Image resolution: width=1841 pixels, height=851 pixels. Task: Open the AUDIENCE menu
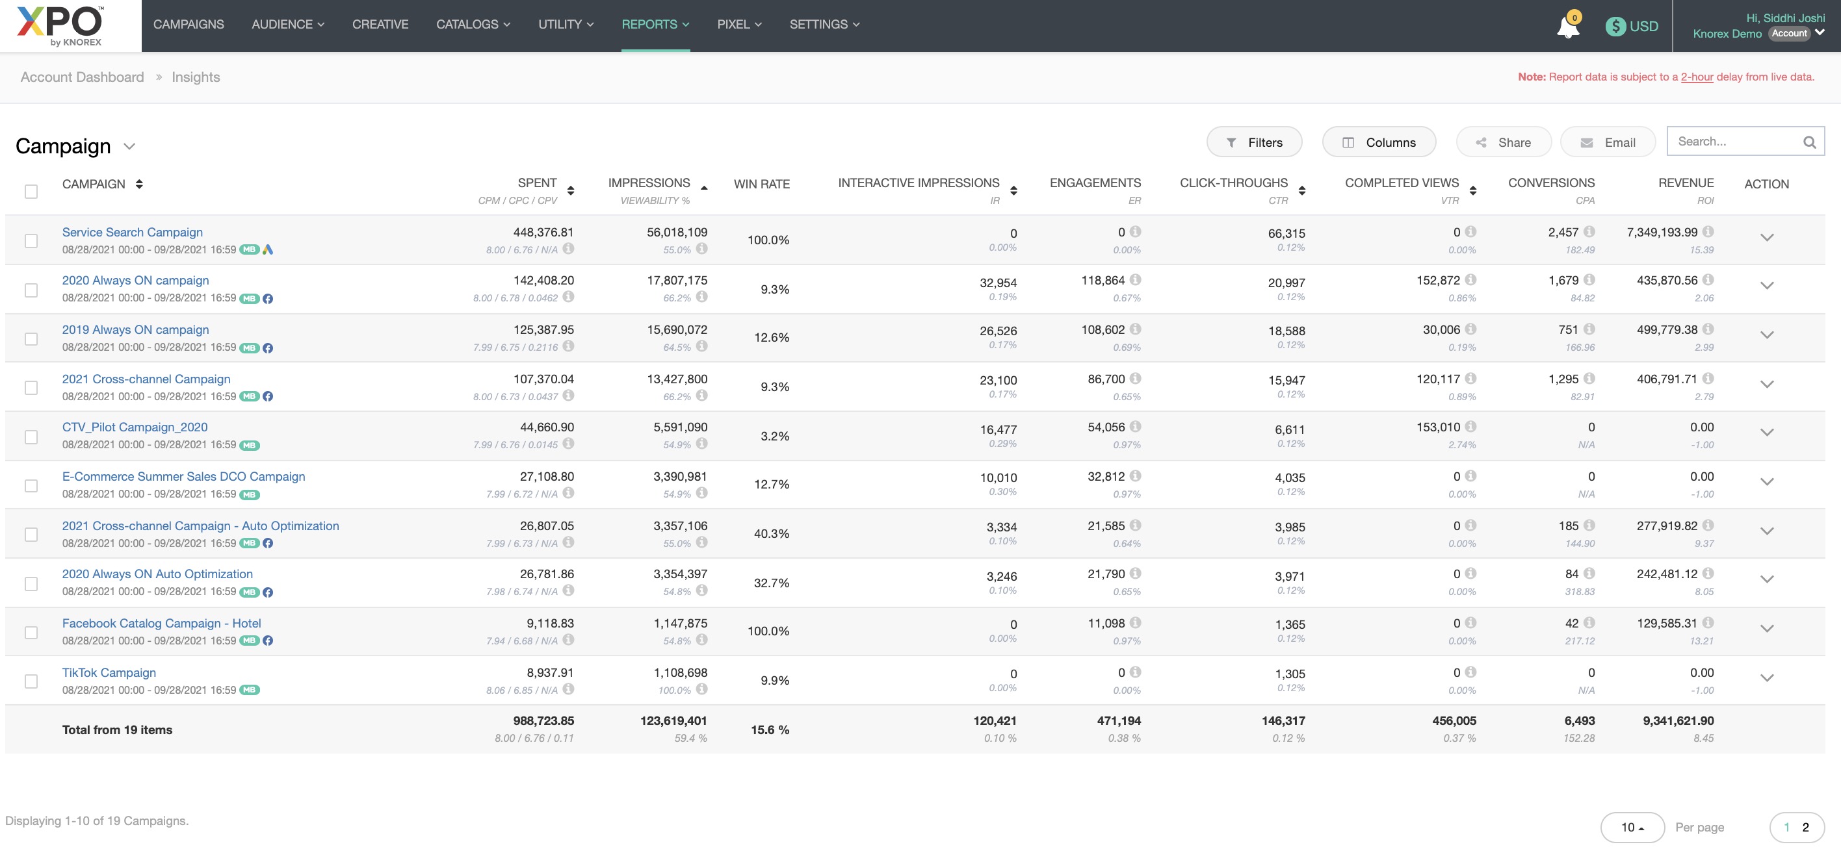287,24
